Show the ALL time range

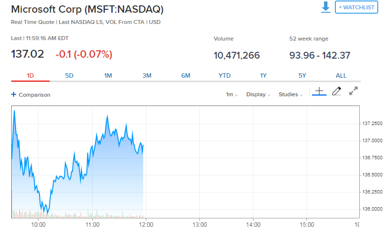[x=341, y=76]
